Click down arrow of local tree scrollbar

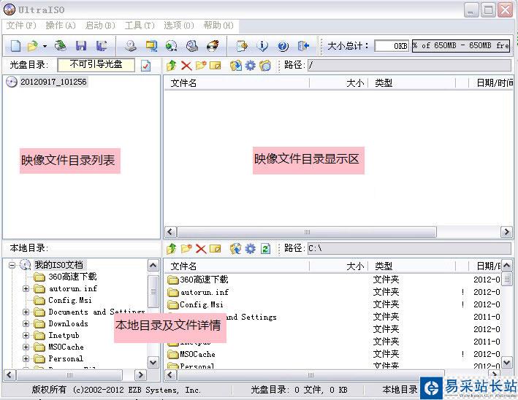[153, 363]
